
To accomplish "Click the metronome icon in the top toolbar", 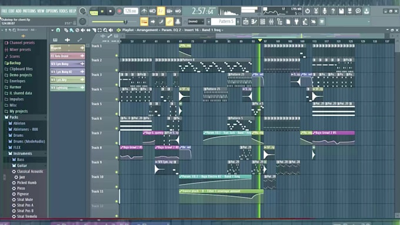I will point(144,11).
